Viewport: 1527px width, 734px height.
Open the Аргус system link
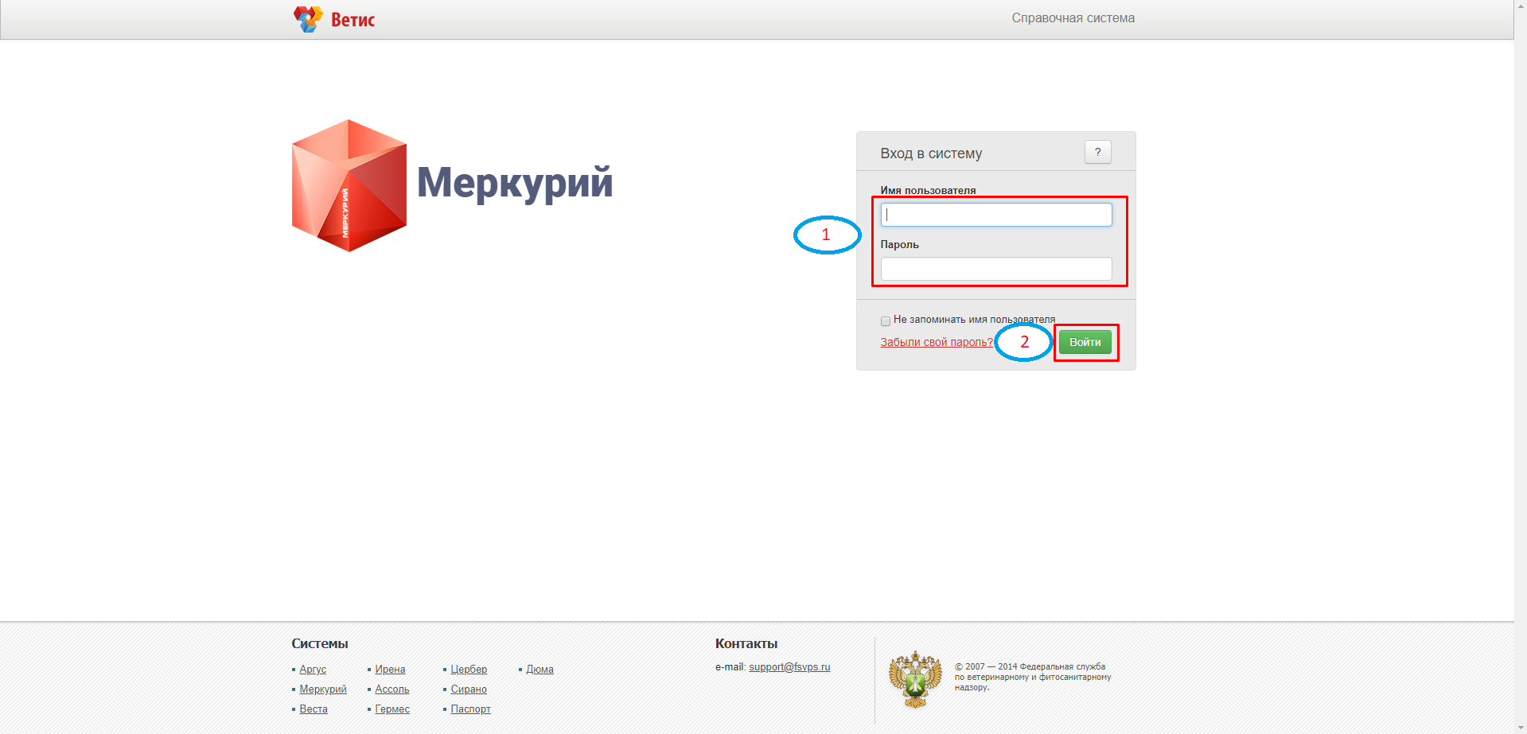pyautogui.click(x=313, y=670)
